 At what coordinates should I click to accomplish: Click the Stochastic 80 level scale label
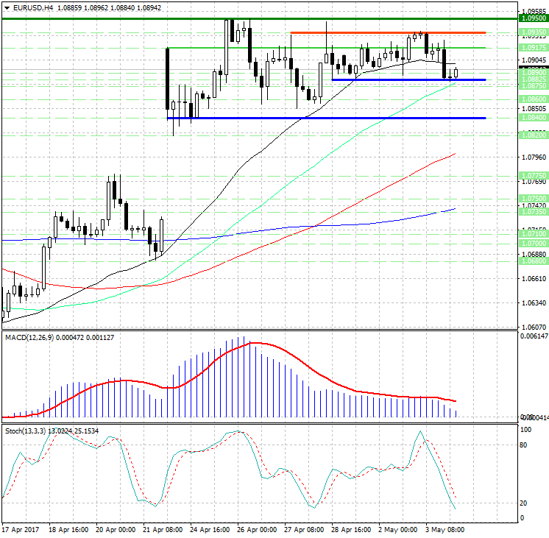click(525, 445)
